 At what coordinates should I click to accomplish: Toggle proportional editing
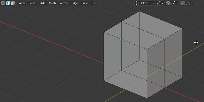click(x=183, y=3)
